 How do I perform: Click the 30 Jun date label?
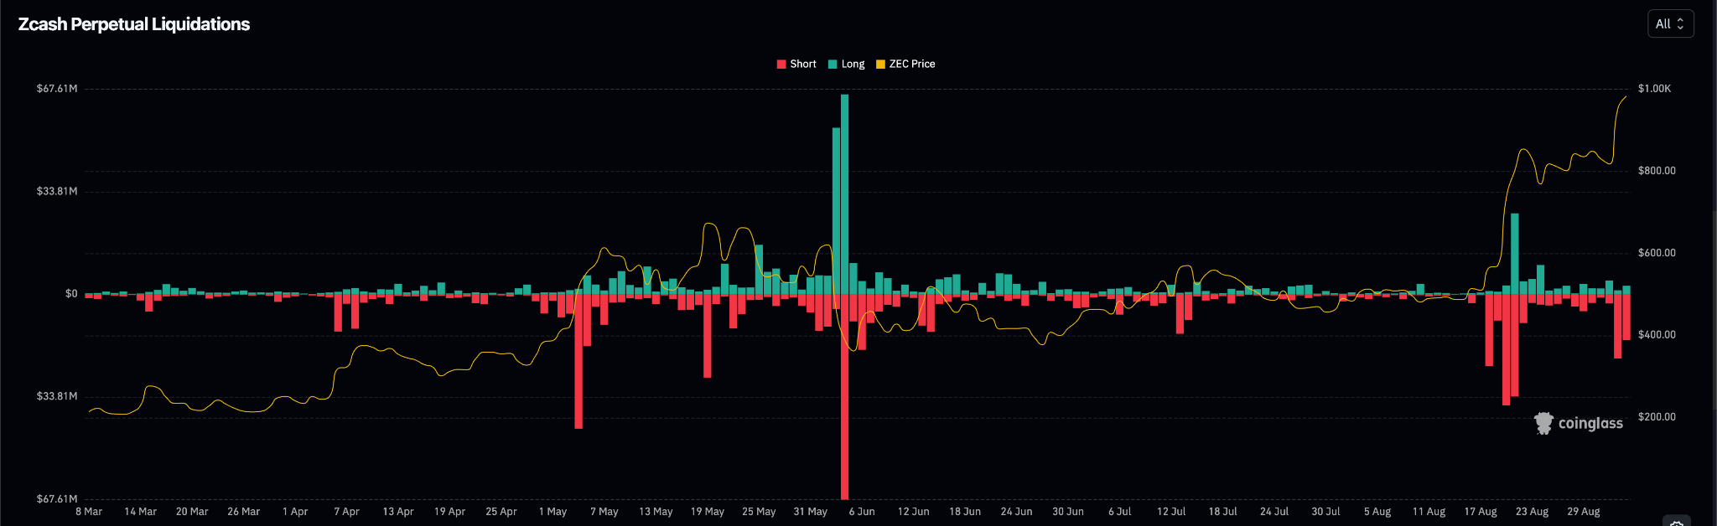click(1068, 512)
